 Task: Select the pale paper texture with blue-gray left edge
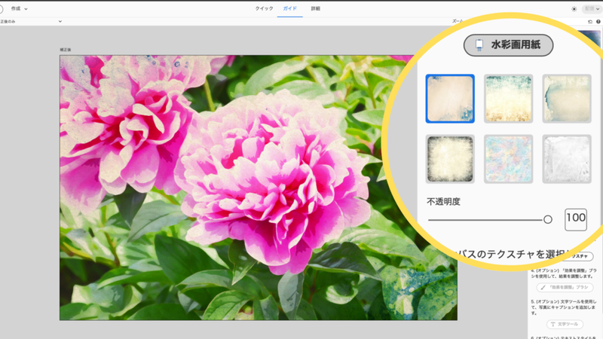(x=567, y=99)
